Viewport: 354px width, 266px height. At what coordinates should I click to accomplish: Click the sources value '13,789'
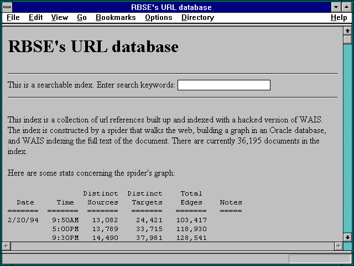coord(105,229)
